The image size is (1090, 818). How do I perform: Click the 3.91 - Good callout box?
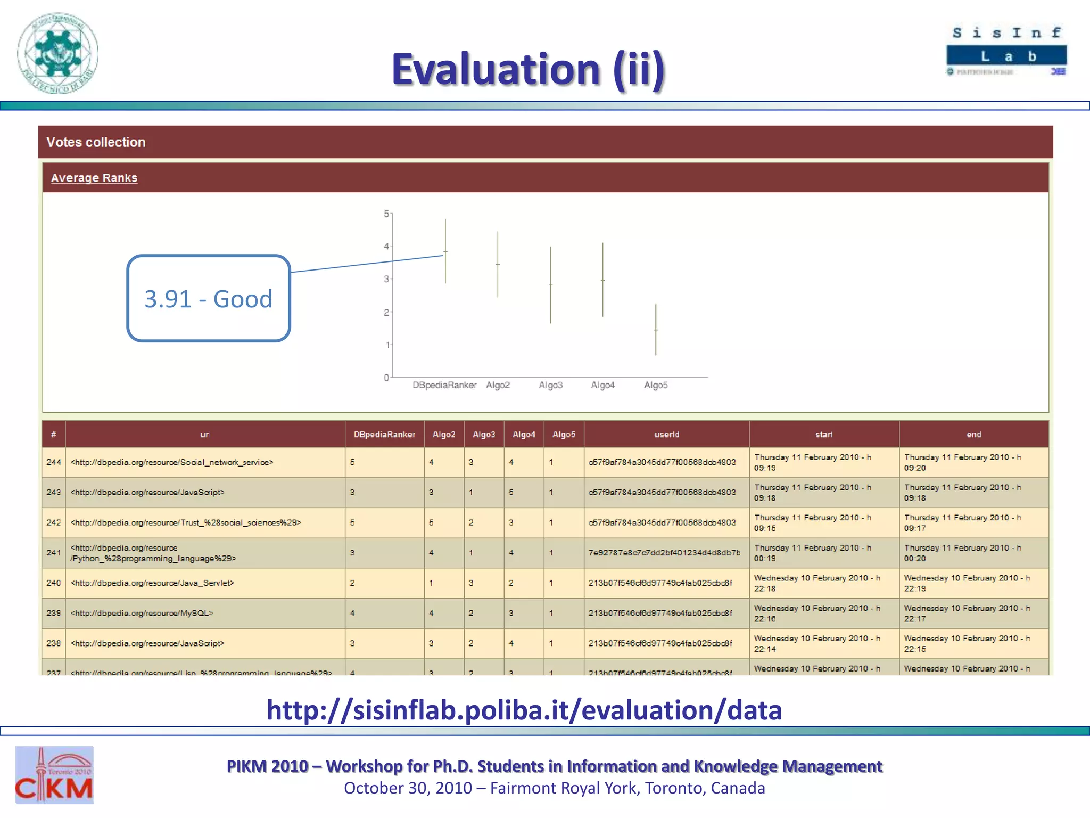pyautogui.click(x=209, y=298)
